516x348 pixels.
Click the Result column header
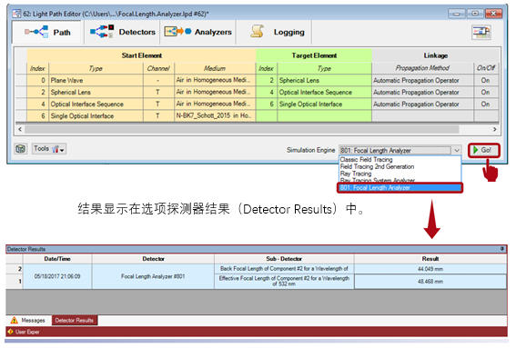click(430, 259)
